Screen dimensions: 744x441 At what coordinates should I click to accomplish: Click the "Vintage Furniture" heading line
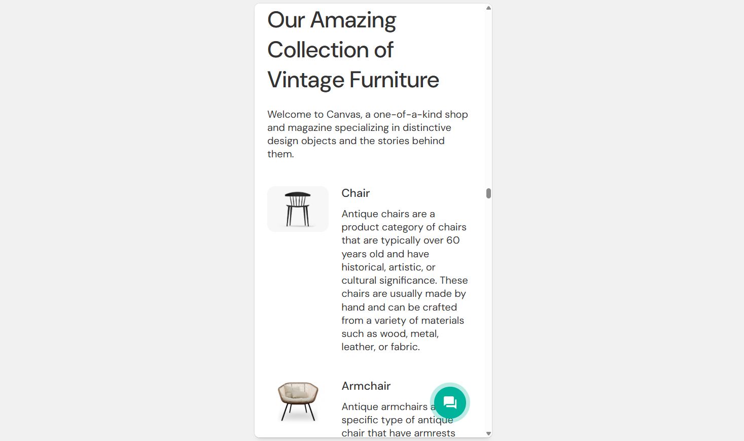tap(353, 80)
